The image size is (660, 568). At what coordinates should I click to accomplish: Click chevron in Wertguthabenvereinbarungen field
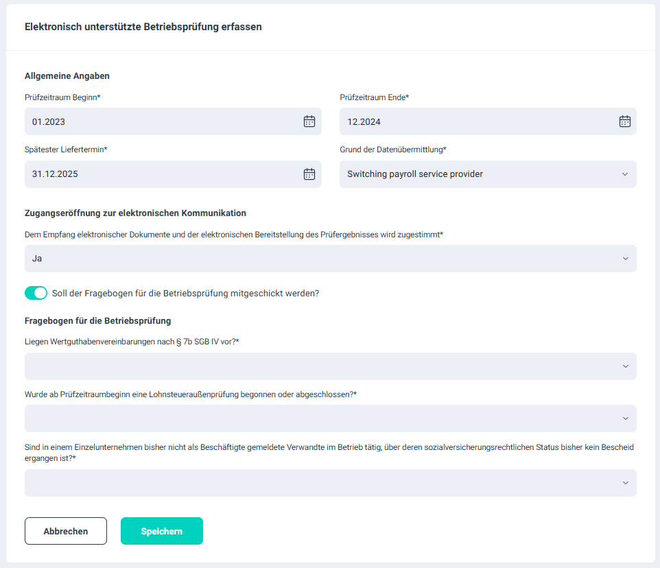tap(625, 366)
